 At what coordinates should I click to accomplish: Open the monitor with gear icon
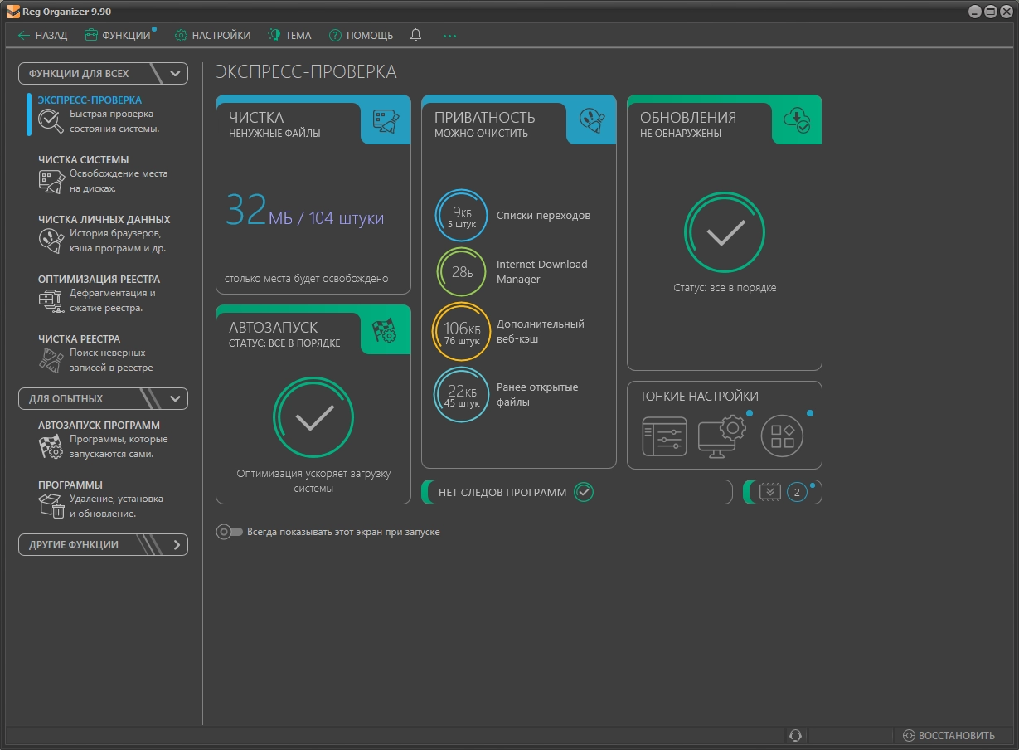pyautogui.click(x=722, y=435)
